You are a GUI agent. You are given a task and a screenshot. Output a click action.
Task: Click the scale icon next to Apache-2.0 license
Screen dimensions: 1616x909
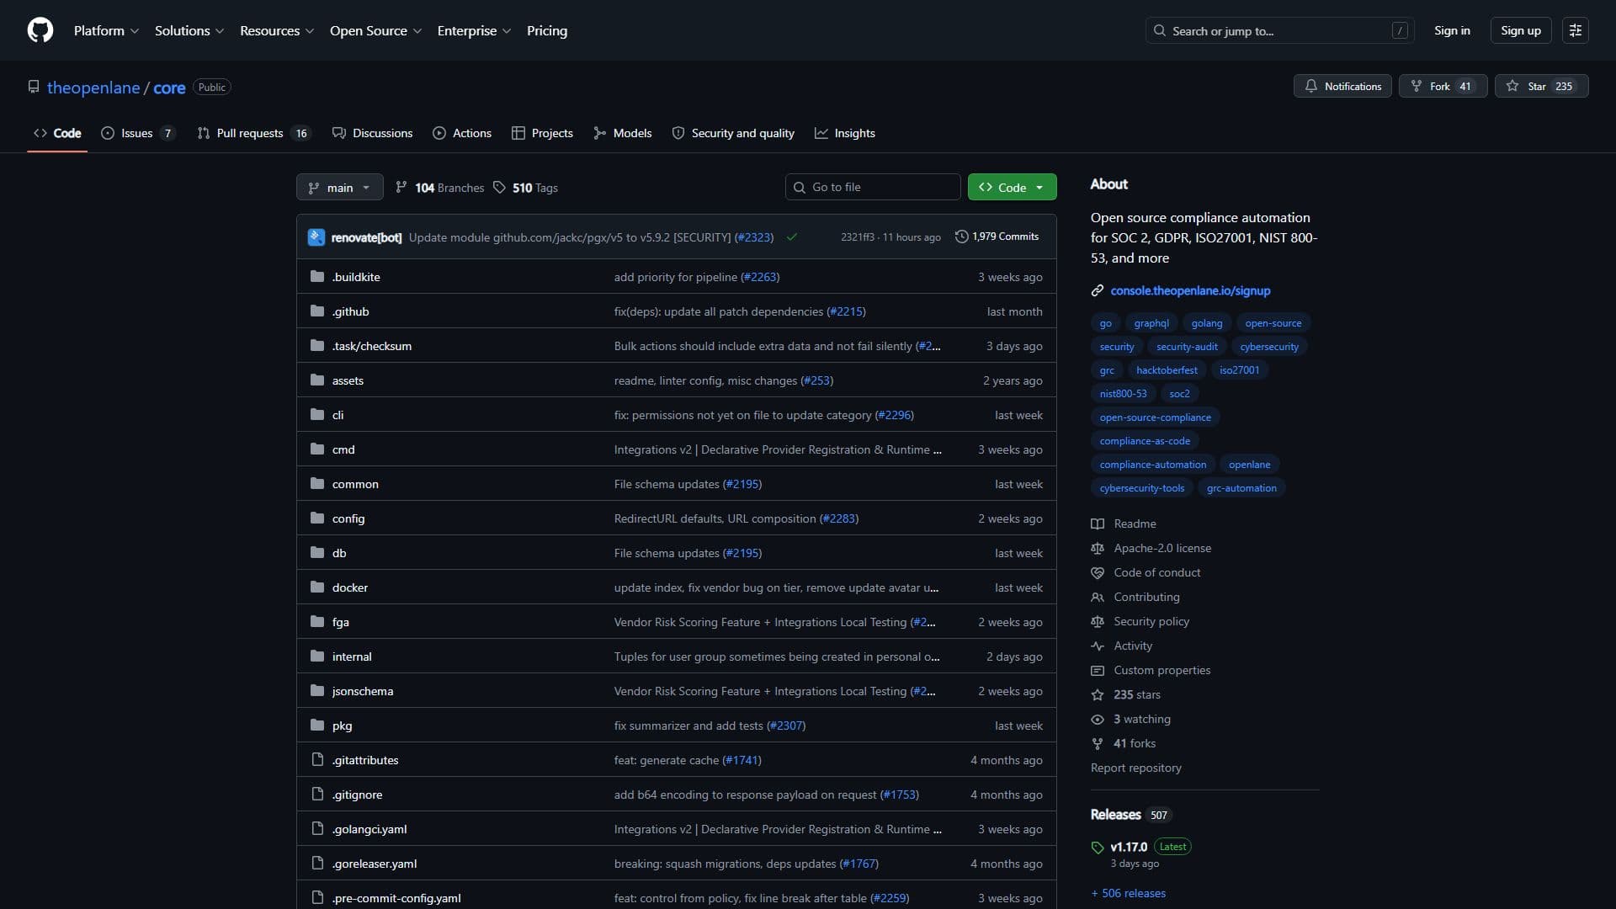click(1098, 548)
